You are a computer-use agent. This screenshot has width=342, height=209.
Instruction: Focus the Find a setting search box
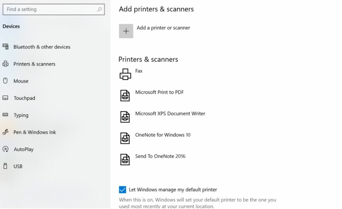(54, 9)
